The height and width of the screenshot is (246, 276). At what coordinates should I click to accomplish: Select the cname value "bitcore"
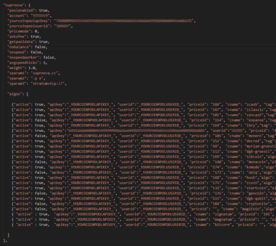click(x=223, y=225)
